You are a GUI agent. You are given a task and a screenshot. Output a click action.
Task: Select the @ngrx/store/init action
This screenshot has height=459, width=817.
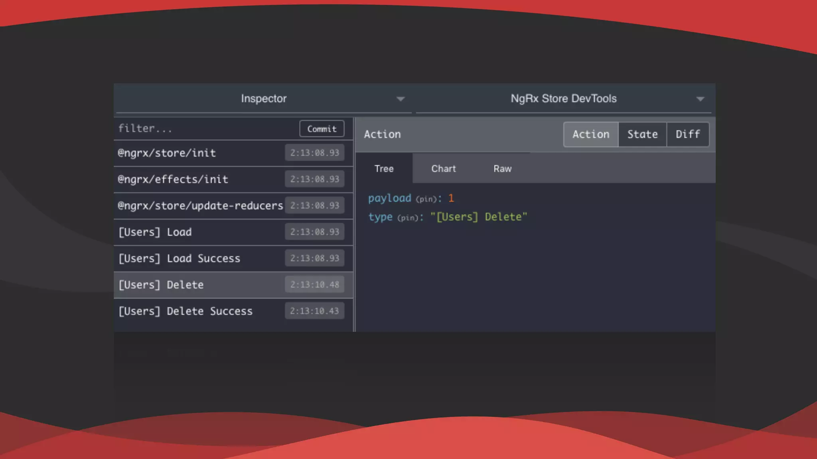point(167,153)
